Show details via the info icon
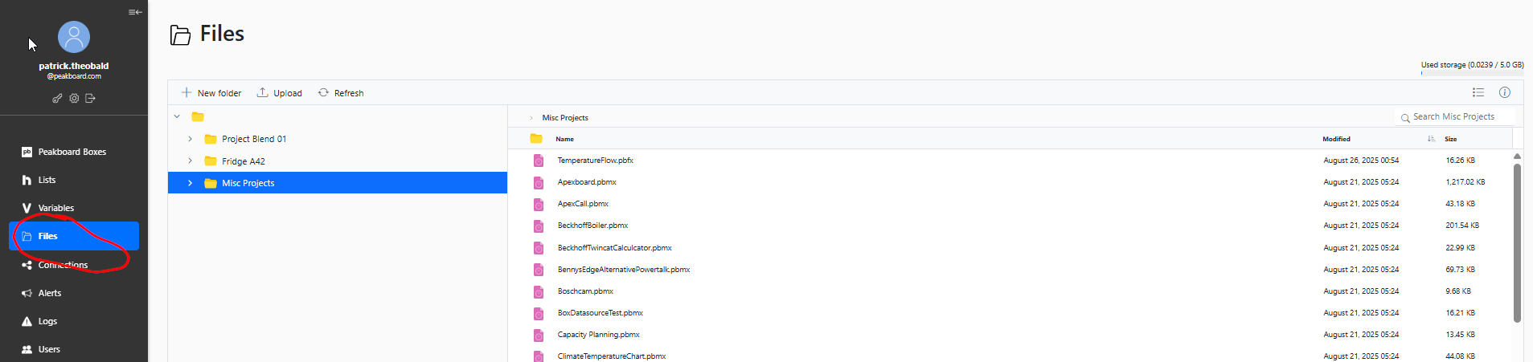The height and width of the screenshot is (362, 1533). (x=1505, y=92)
